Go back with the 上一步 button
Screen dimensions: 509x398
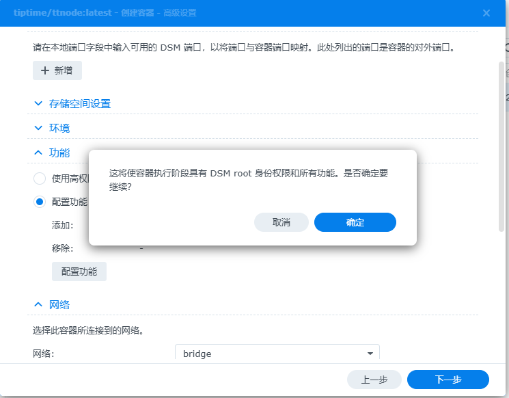pos(374,380)
